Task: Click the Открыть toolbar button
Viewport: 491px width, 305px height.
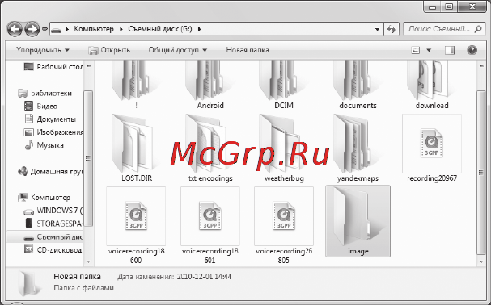Action: pos(109,50)
